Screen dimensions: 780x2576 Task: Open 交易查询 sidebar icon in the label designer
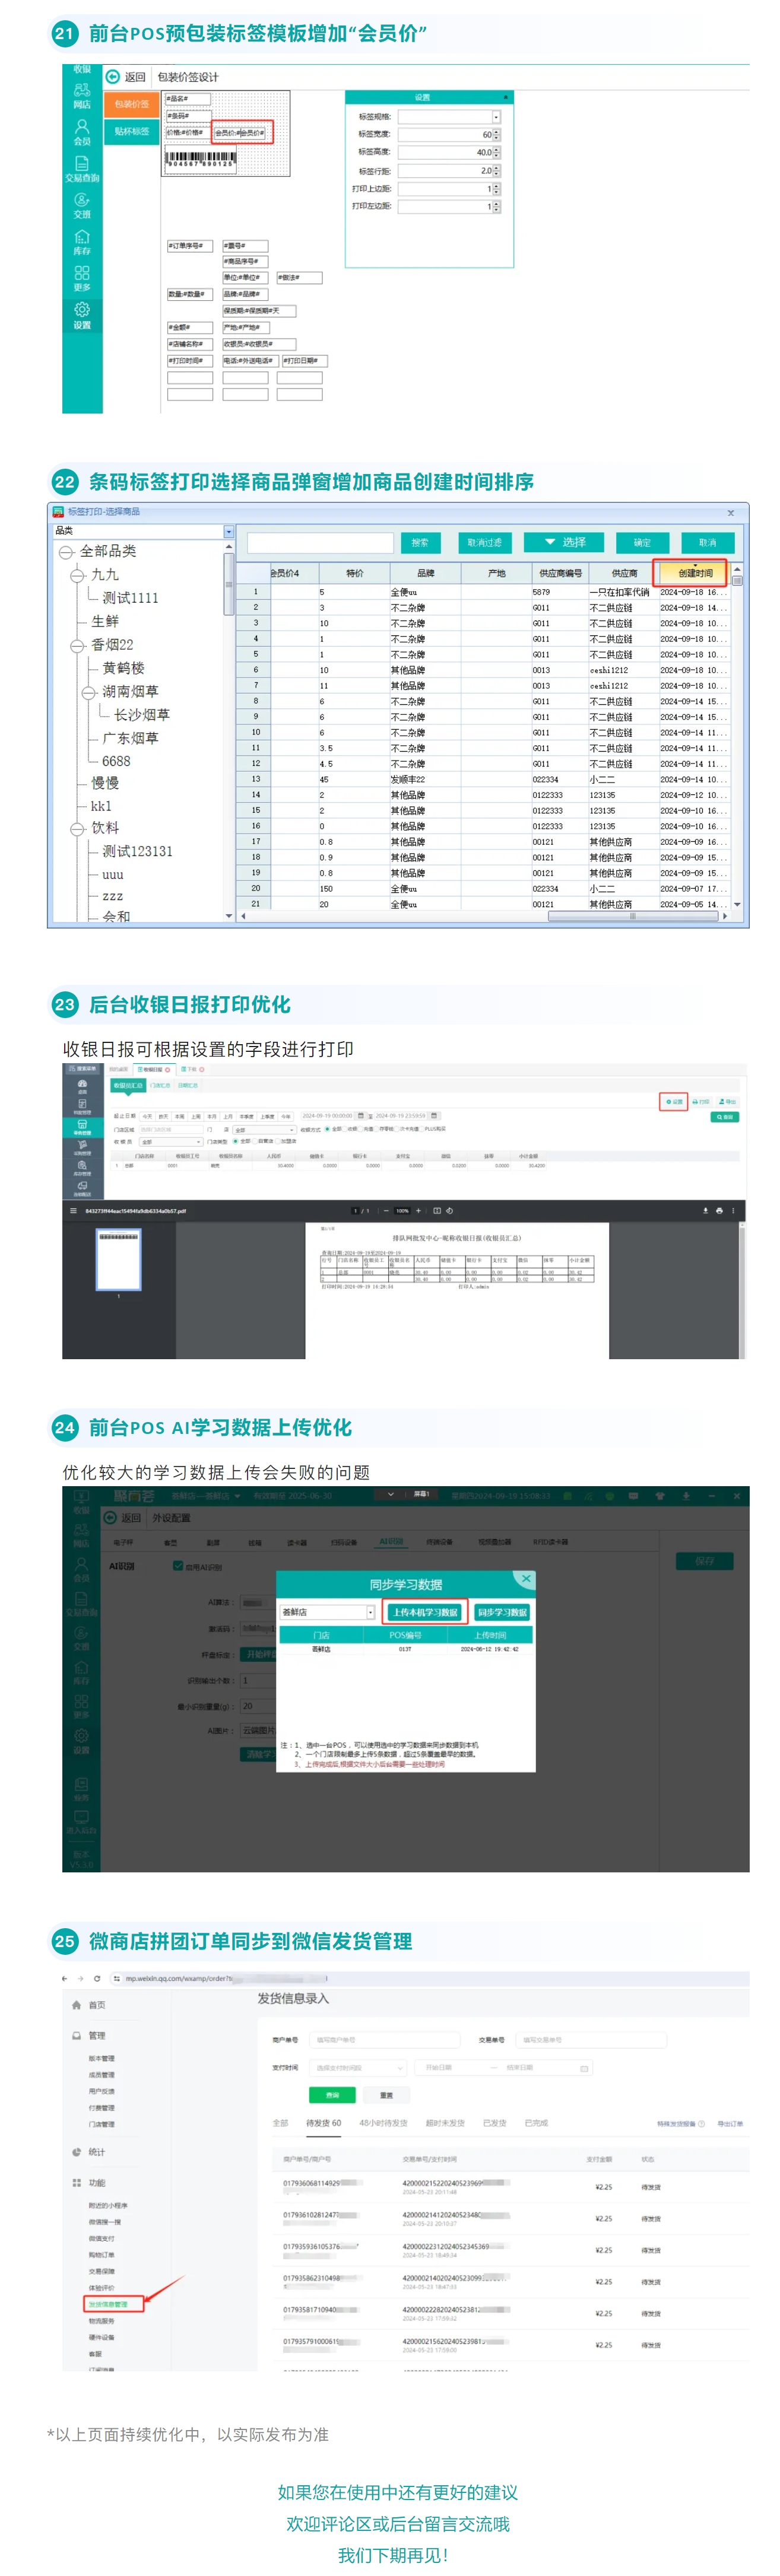pyautogui.click(x=82, y=163)
